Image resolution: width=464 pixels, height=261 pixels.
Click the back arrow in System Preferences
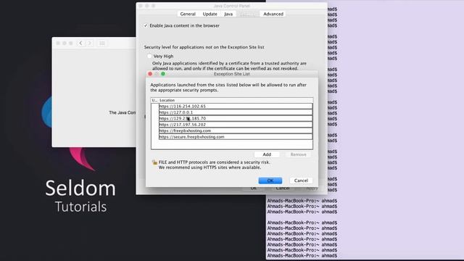point(80,43)
